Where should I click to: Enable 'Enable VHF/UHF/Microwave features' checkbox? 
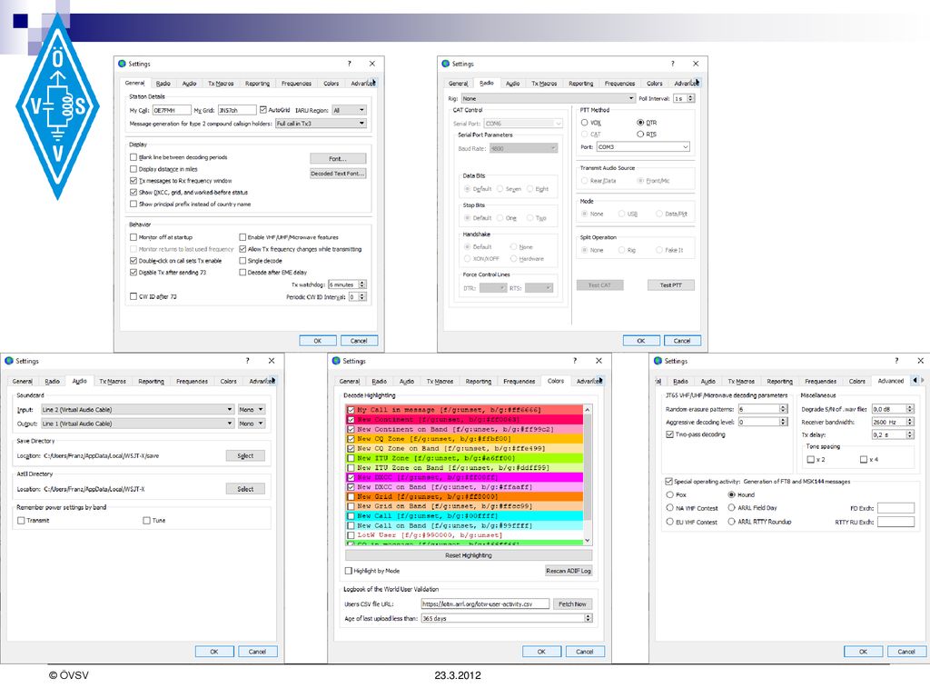click(x=242, y=237)
